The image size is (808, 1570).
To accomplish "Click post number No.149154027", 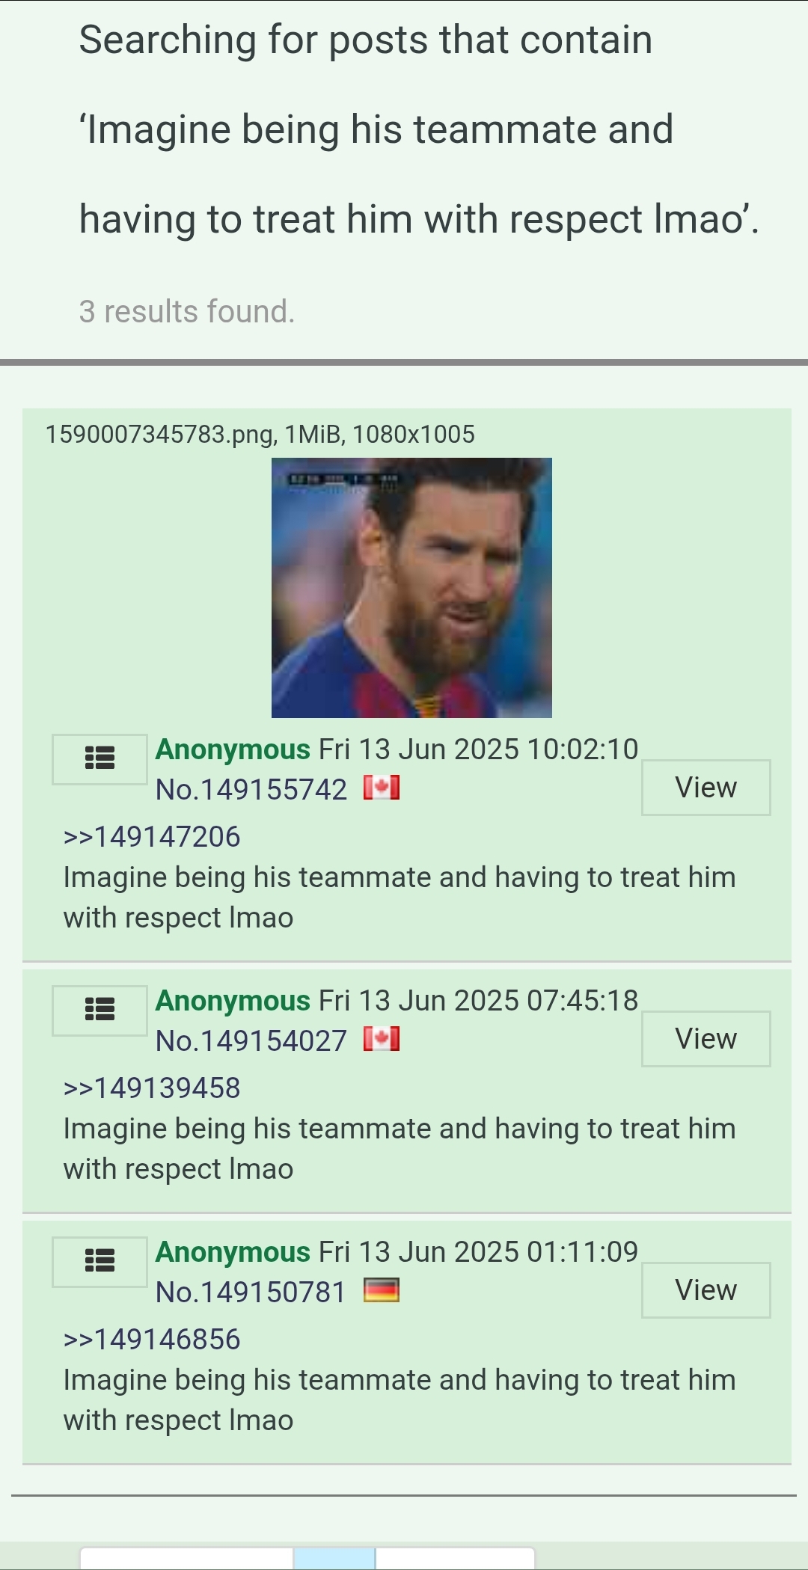I will [251, 1040].
